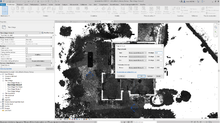Open the Aide des propriétés link
The width and height of the screenshot is (220, 123).
[x=6, y=69]
